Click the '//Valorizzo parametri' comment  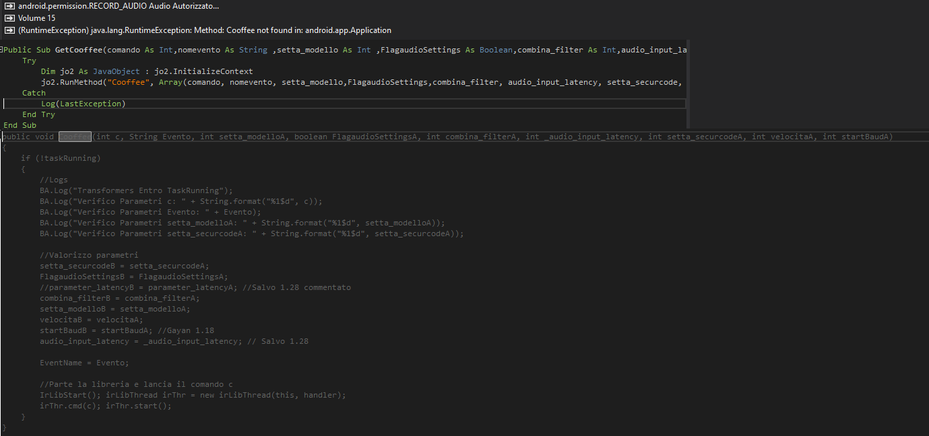click(89, 255)
